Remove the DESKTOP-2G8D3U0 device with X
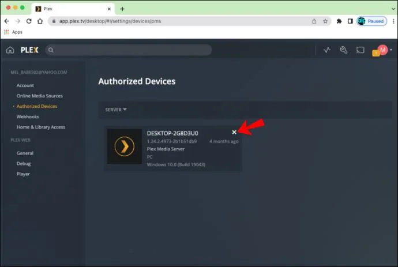This screenshot has width=398, height=267. 234,132
